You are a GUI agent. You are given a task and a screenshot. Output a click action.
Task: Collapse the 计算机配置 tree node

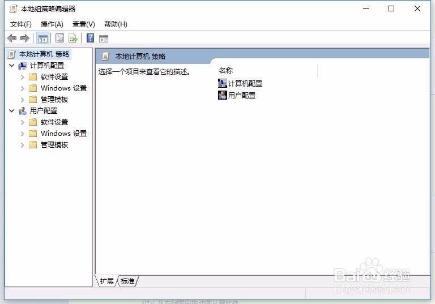coord(12,66)
